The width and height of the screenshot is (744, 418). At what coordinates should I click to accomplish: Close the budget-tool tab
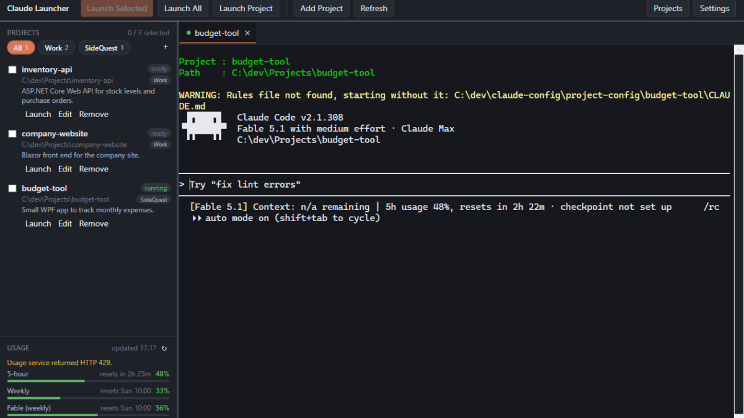pyautogui.click(x=247, y=33)
